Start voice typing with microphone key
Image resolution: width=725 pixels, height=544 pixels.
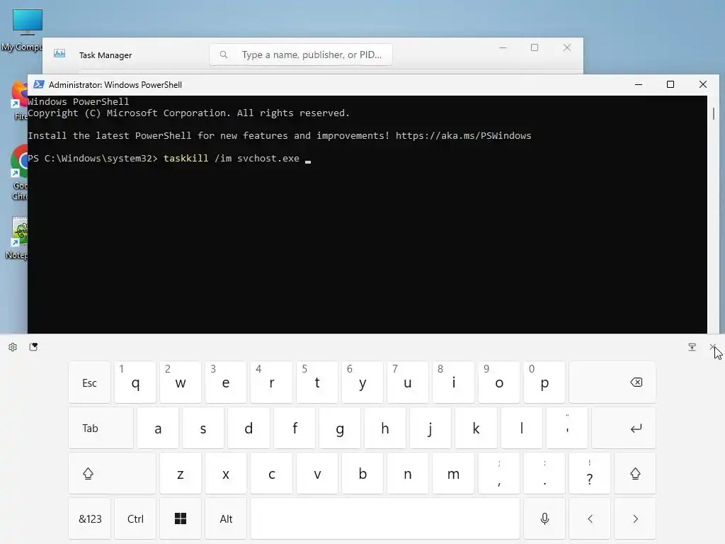pyautogui.click(x=544, y=518)
